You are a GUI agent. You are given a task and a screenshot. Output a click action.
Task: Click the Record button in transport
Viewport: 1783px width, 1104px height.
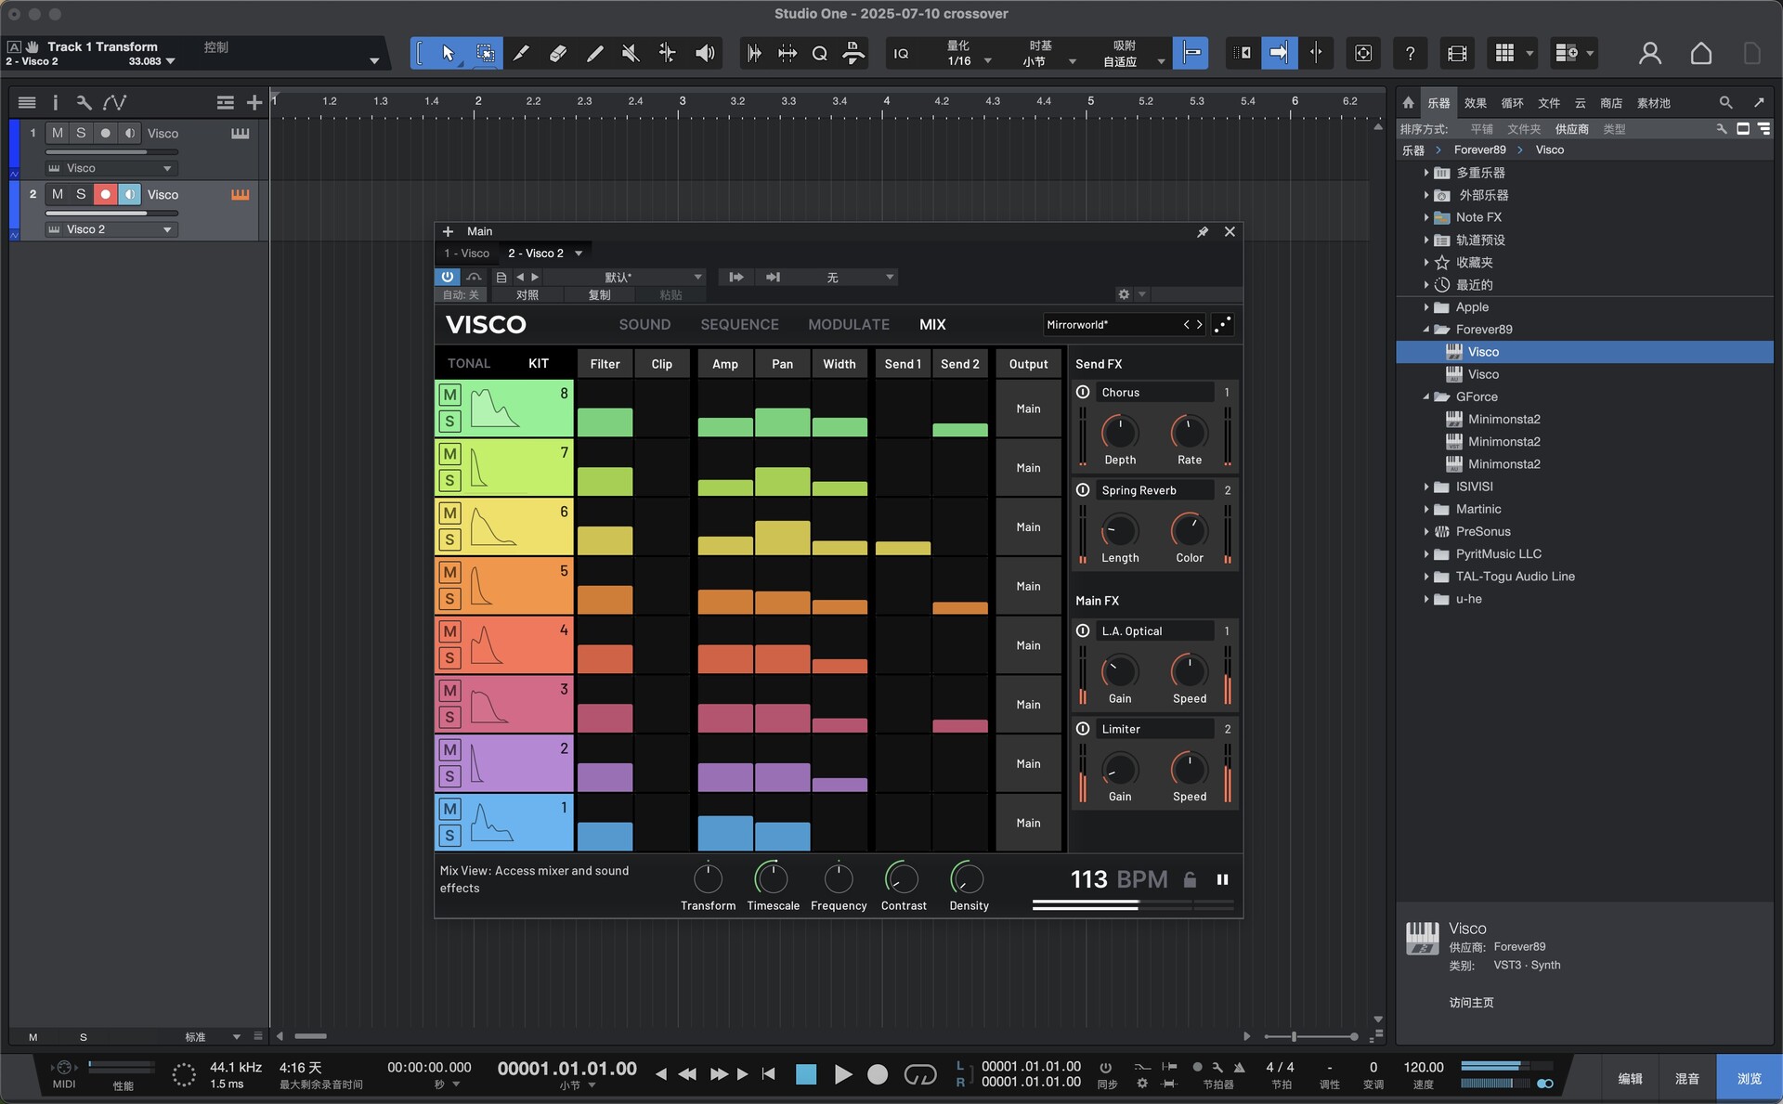877,1074
